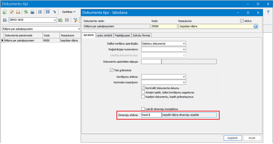The height and width of the screenshot is (144, 273).
Task: Click the add view icon with green plus
Action: click(60, 20)
